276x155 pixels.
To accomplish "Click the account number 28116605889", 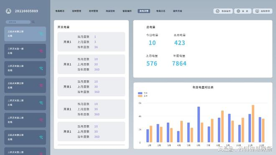I will pyautogui.click(x=26, y=11).
